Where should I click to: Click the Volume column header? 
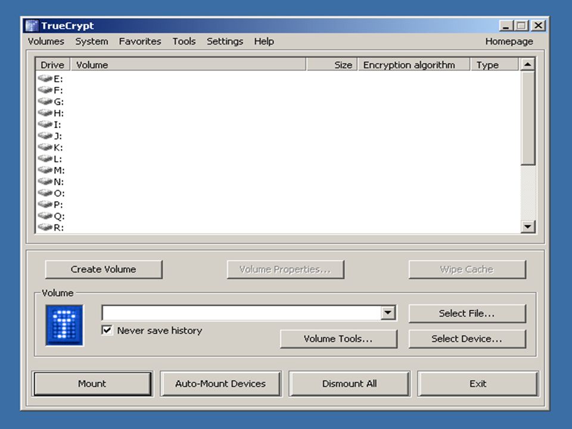pyautogui.click(x=188, y=64)
